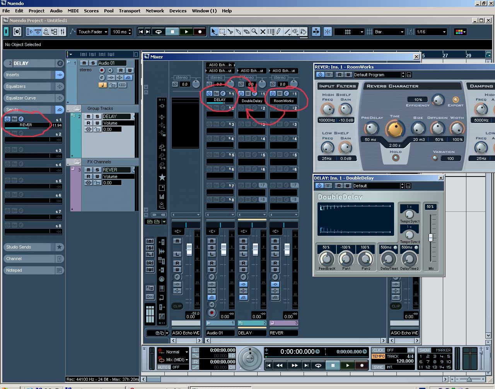Toggle metronome CLICK in transport panel
The width and height of the screenshot is (495, 389).
pos(379,350)
